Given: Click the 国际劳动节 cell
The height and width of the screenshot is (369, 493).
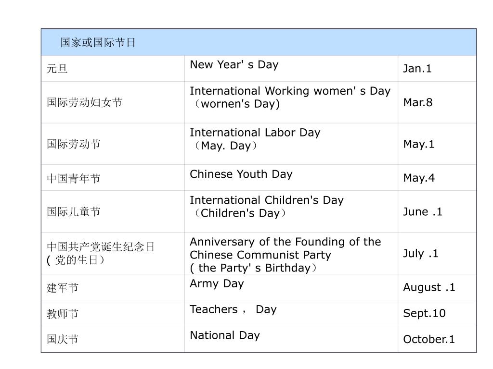Looking at the screenshot, I should [113, 144].
